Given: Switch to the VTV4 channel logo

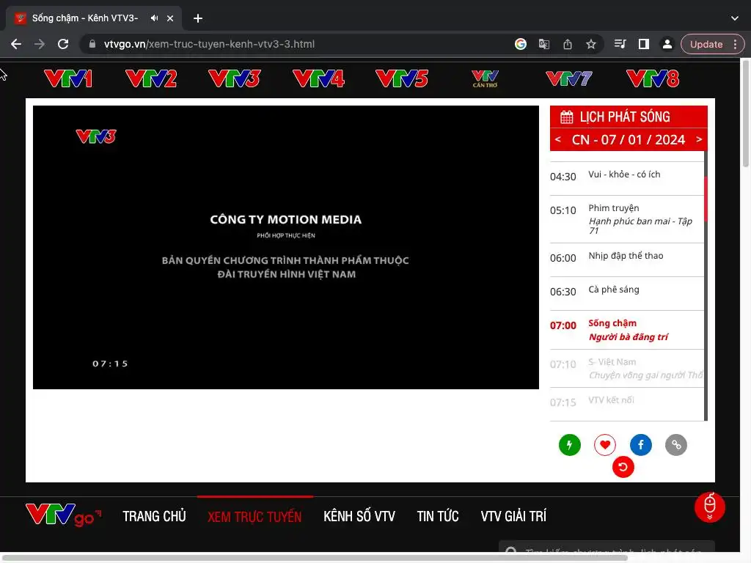Looking at the screenshot, I should coord(318,79).
